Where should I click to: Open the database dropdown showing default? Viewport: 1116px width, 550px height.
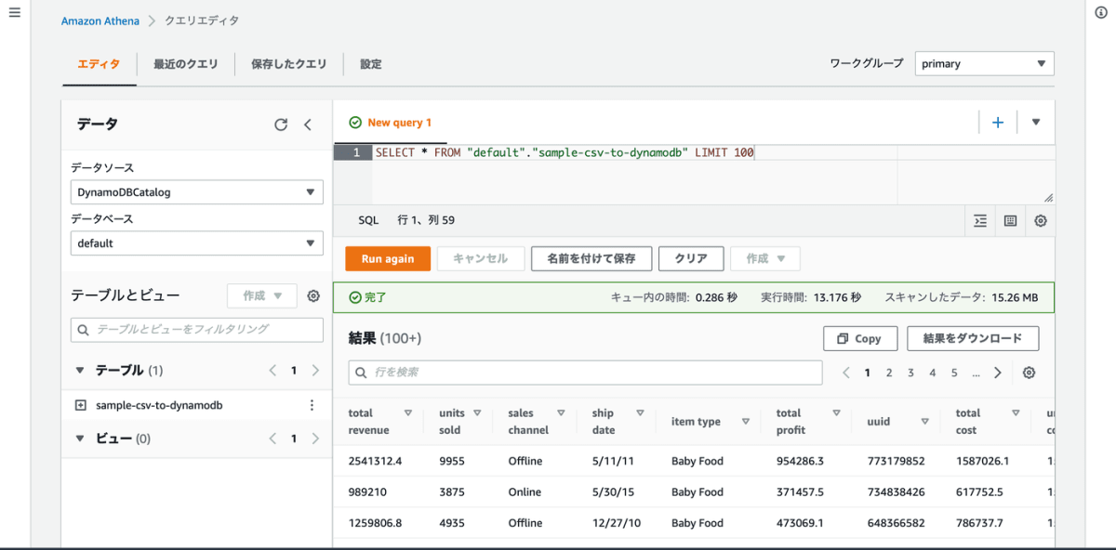(x=197, y=243)
